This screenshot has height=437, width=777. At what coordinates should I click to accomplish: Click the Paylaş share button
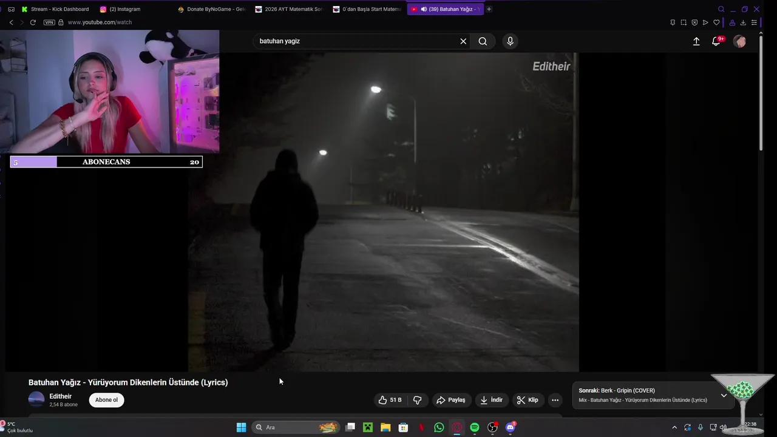coord(452,400)
